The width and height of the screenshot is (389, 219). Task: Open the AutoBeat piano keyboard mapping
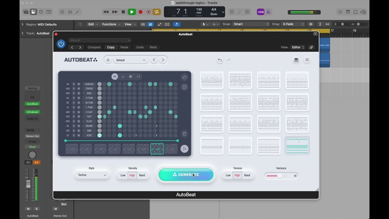(296, 60)
